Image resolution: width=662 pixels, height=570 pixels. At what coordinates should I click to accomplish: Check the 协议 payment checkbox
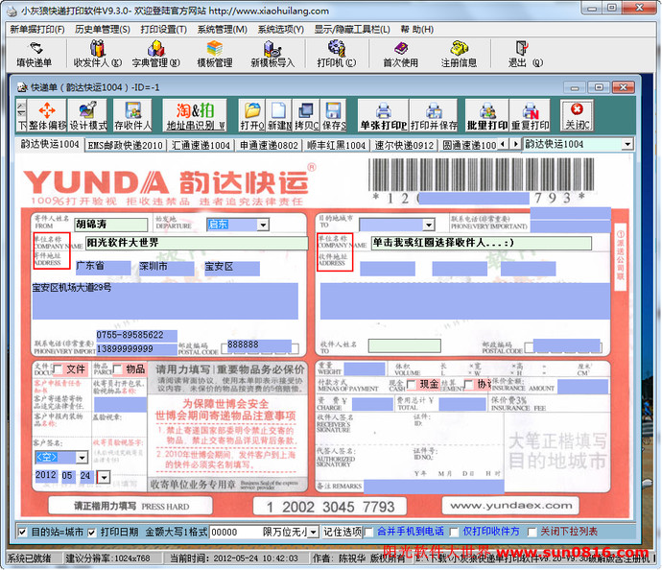(468, 384)
